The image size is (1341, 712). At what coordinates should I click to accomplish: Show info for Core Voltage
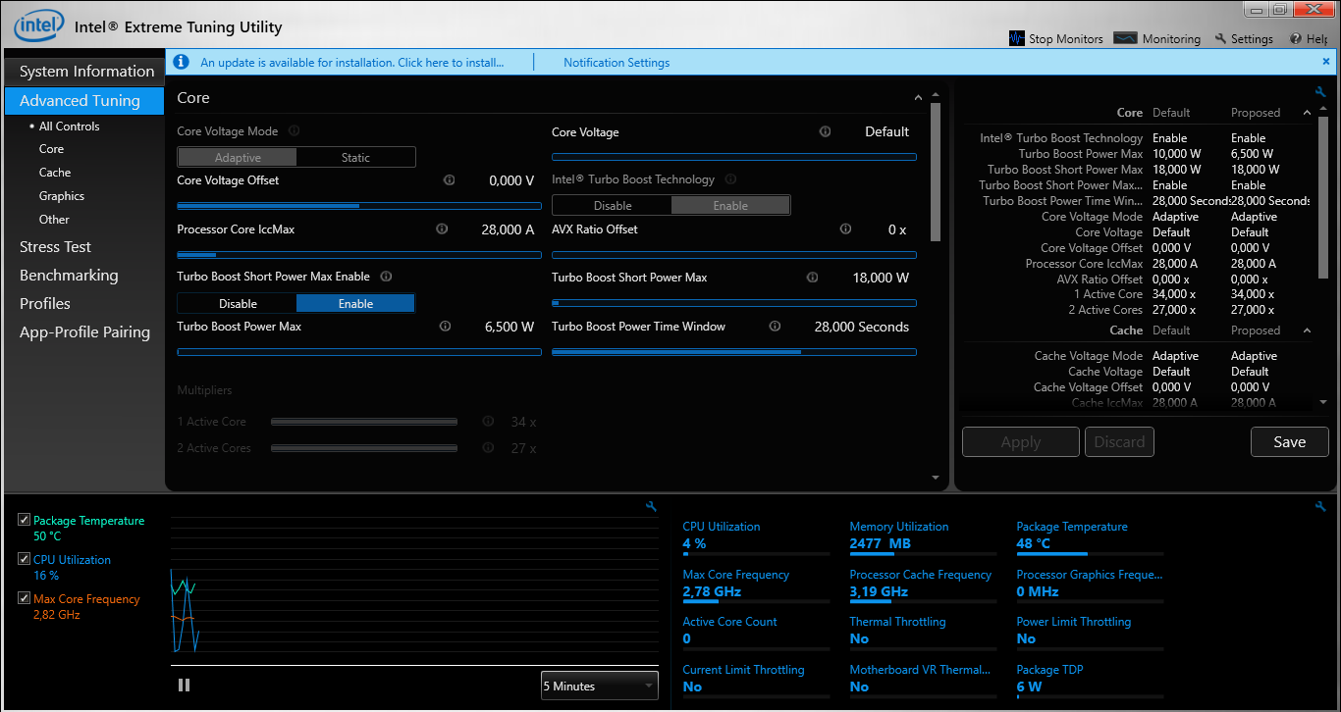(825, 131)
